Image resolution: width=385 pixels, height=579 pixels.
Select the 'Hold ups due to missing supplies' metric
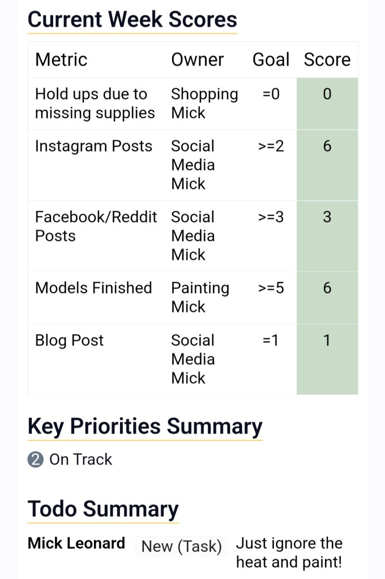pos(95,103)
